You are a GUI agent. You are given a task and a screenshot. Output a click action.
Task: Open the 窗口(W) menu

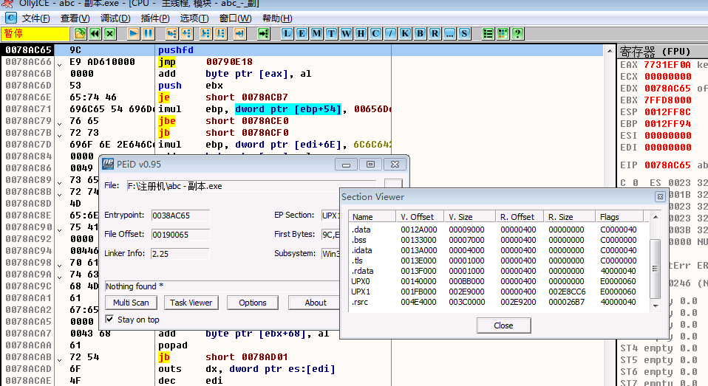(x=235, y=18)
